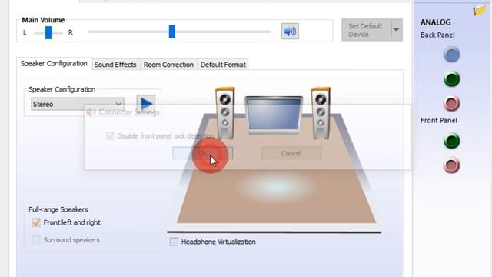The image size is (492, 277).
Task: Open connector settings folder icon
Action: 480,10
